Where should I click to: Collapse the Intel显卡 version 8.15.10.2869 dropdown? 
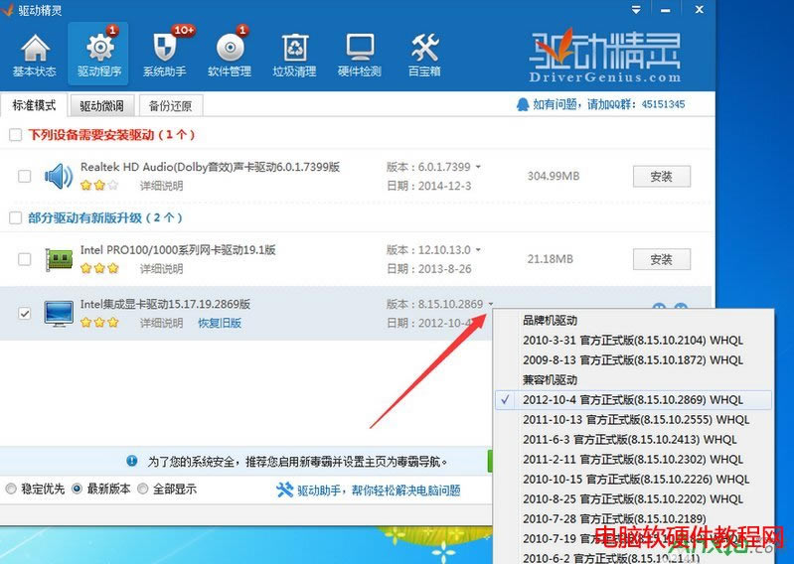coord(491,304)
